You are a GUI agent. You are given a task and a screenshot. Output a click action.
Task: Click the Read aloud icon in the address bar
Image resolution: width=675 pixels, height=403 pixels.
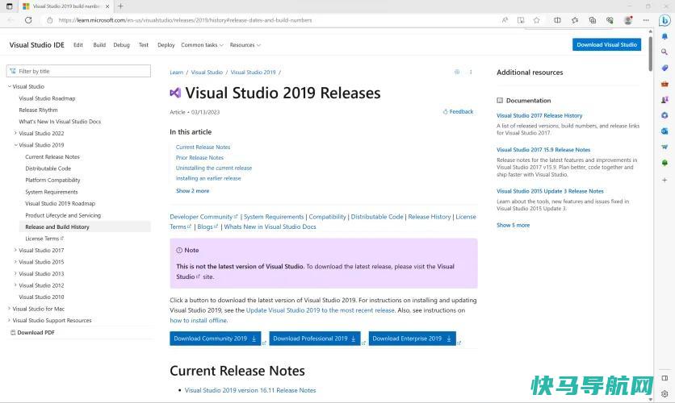tap(505, 20)
